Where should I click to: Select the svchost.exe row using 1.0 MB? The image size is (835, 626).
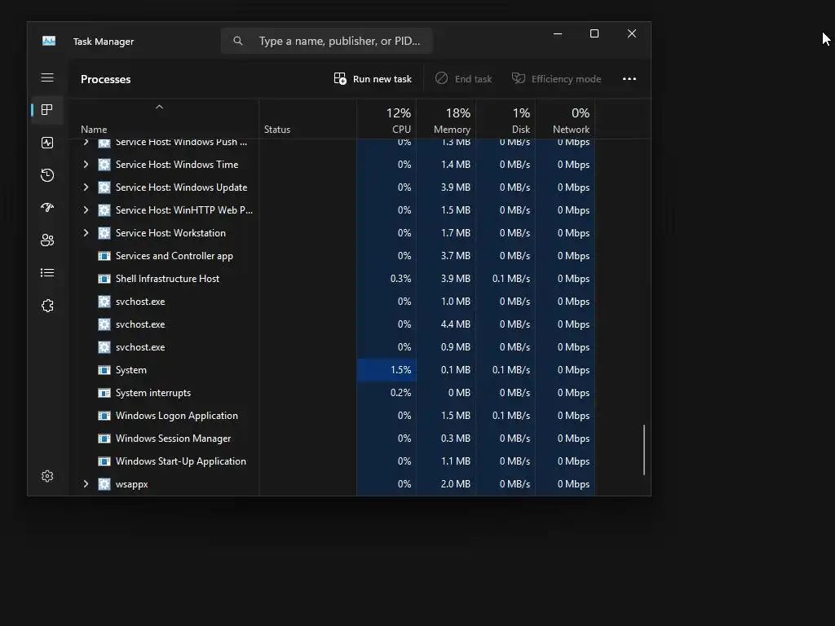(x=140, y=302)
